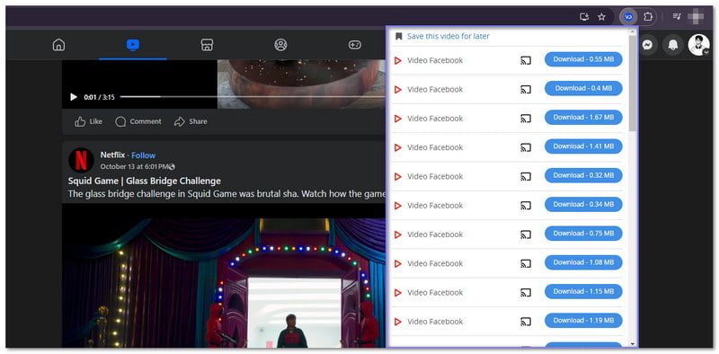Like the top video post

pos(88,121)
